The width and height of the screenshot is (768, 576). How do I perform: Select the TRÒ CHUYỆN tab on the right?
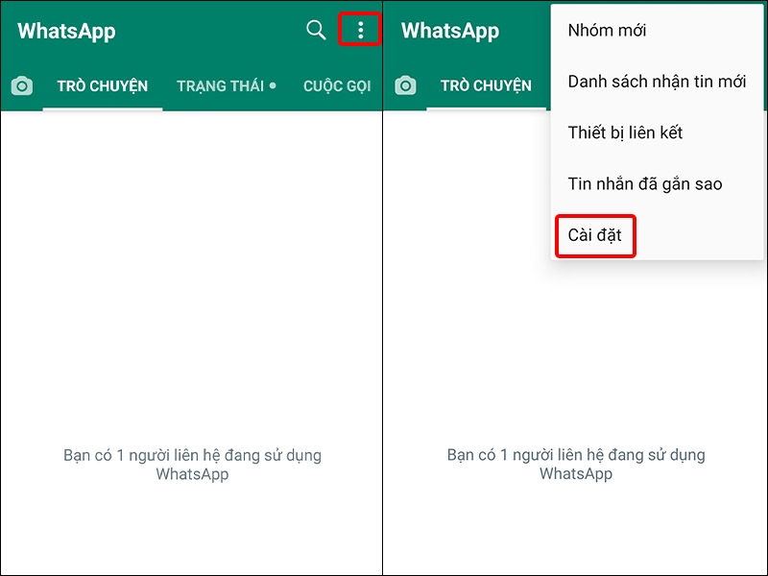click(x=487, y=85)
